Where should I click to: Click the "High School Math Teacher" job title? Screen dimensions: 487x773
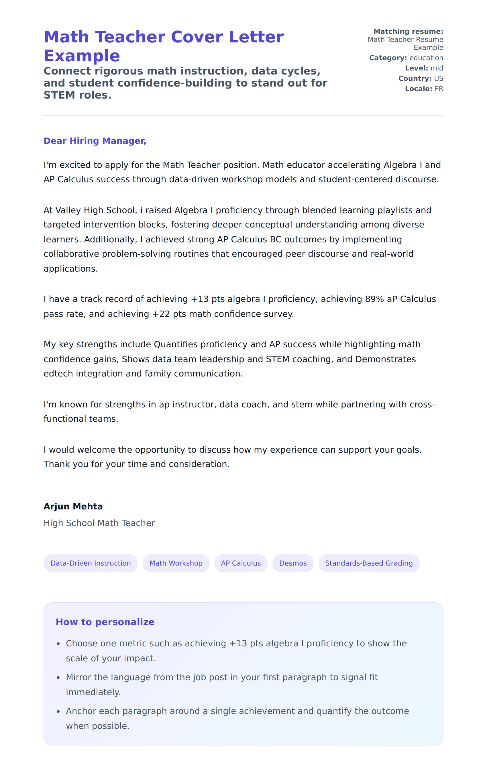coord(99,523)
